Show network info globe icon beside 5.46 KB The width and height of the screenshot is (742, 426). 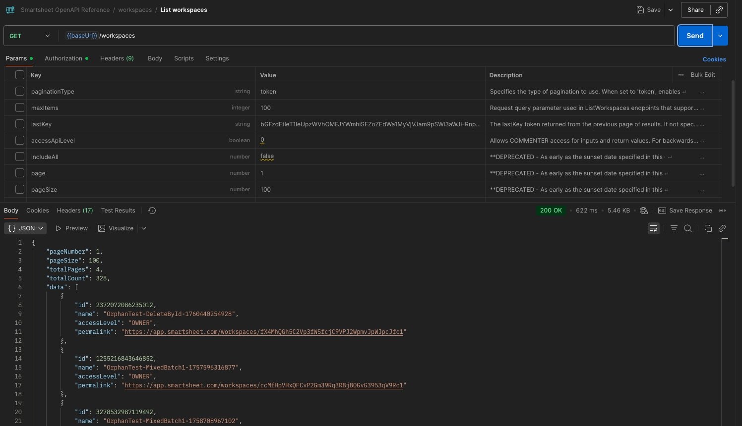click(644, 211)
